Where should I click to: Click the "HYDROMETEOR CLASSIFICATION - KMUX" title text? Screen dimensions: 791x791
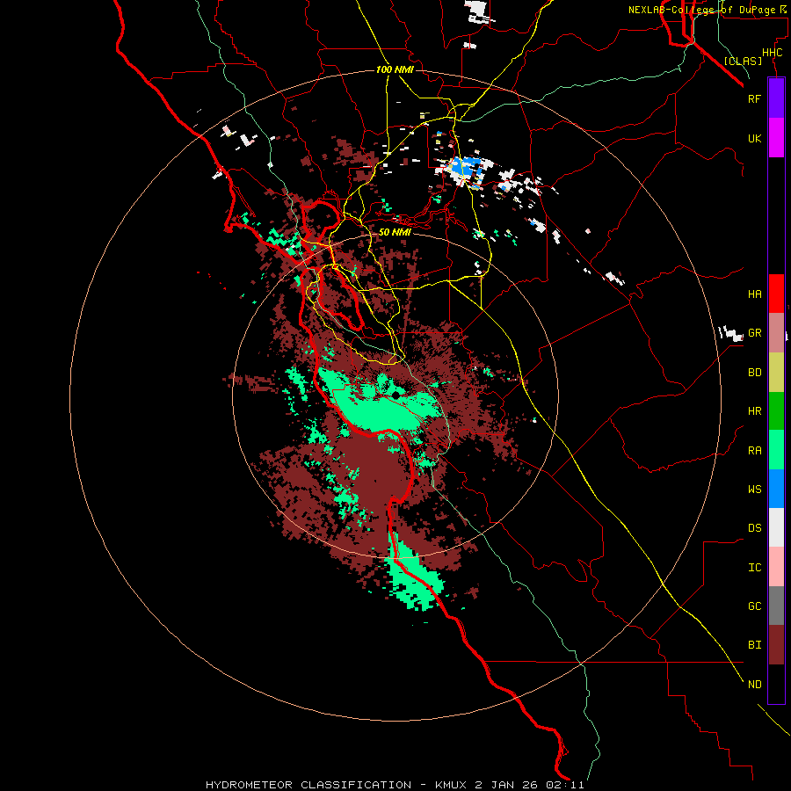(x=336, y=785)
